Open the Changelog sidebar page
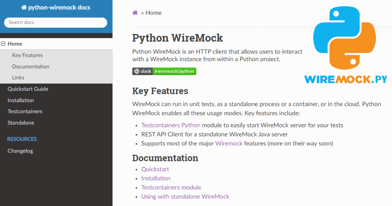 20,151
